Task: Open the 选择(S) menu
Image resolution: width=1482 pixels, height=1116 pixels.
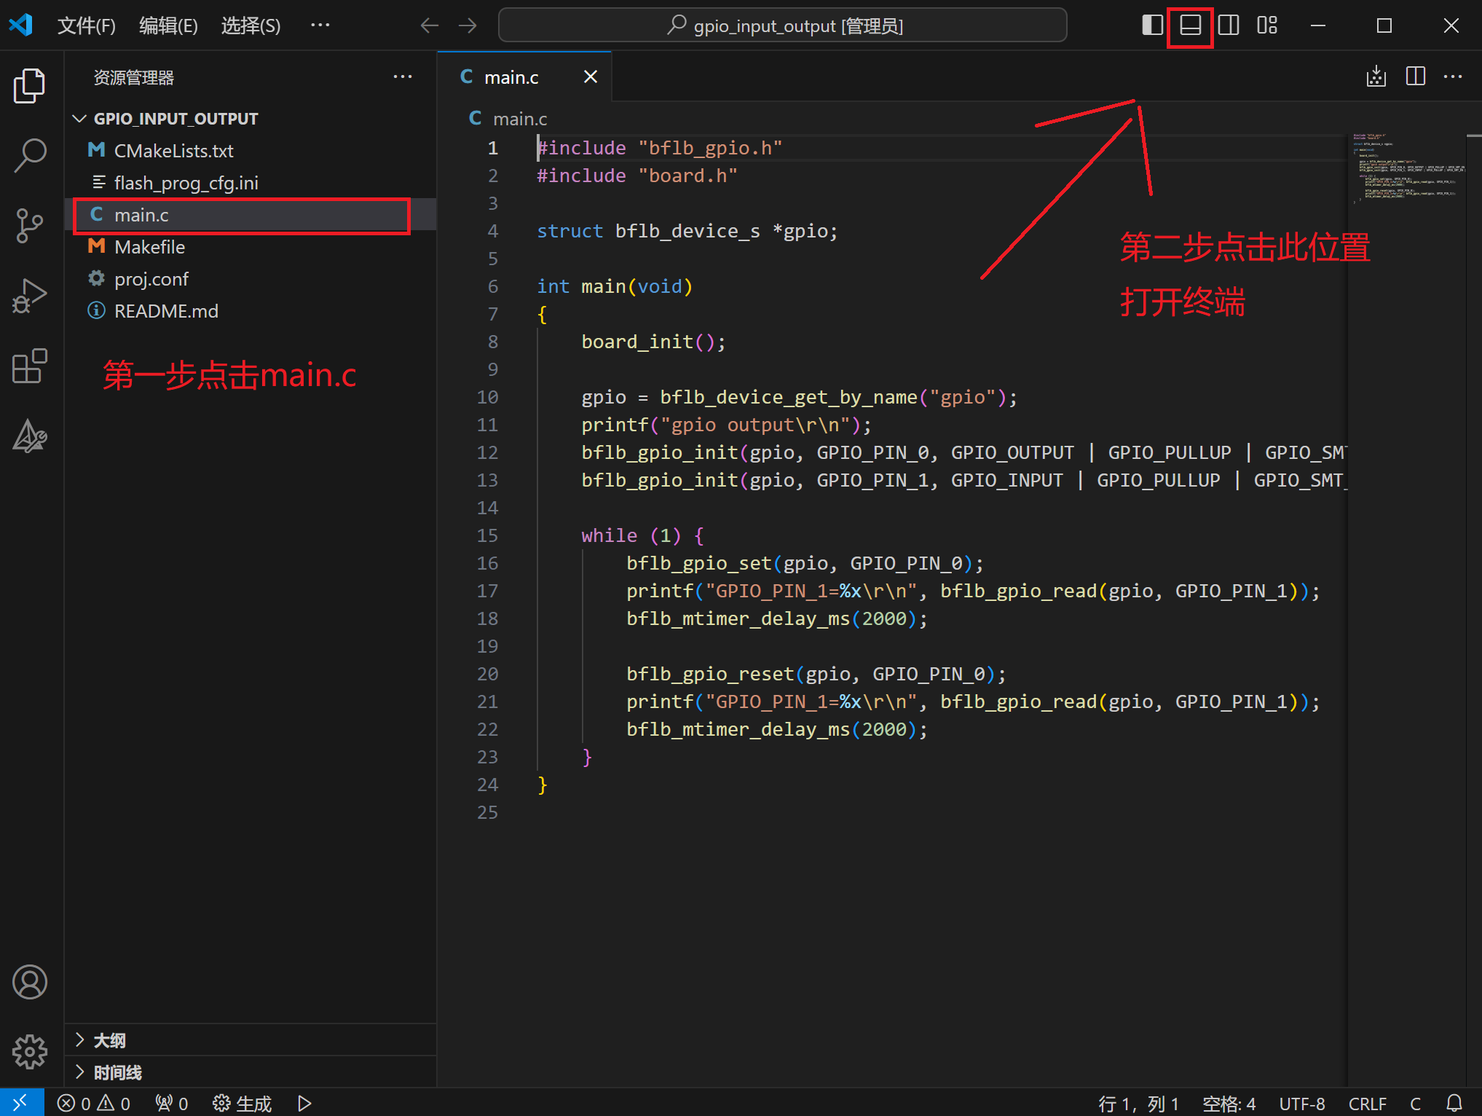Action: click(251, 25)
